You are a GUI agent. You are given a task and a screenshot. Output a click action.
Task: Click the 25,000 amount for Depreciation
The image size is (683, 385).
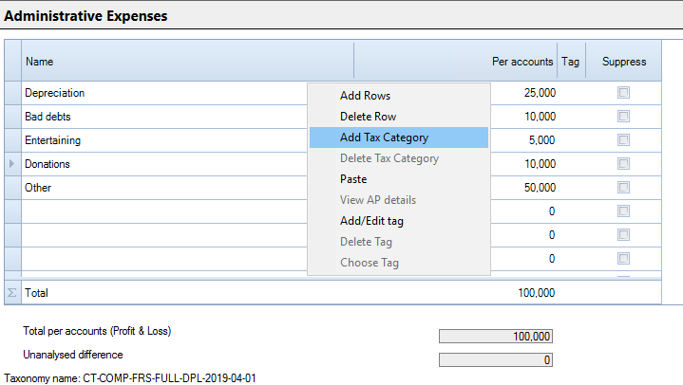[540, 93]
